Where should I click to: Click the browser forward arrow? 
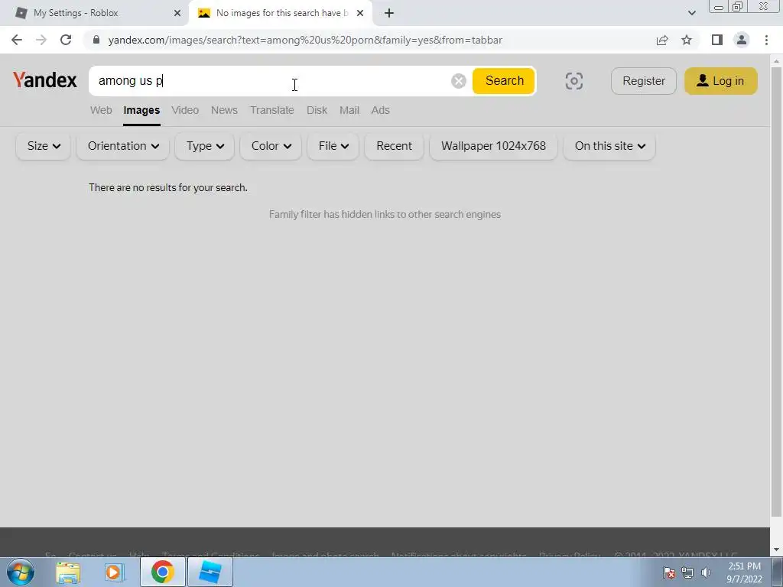[41, 40]
